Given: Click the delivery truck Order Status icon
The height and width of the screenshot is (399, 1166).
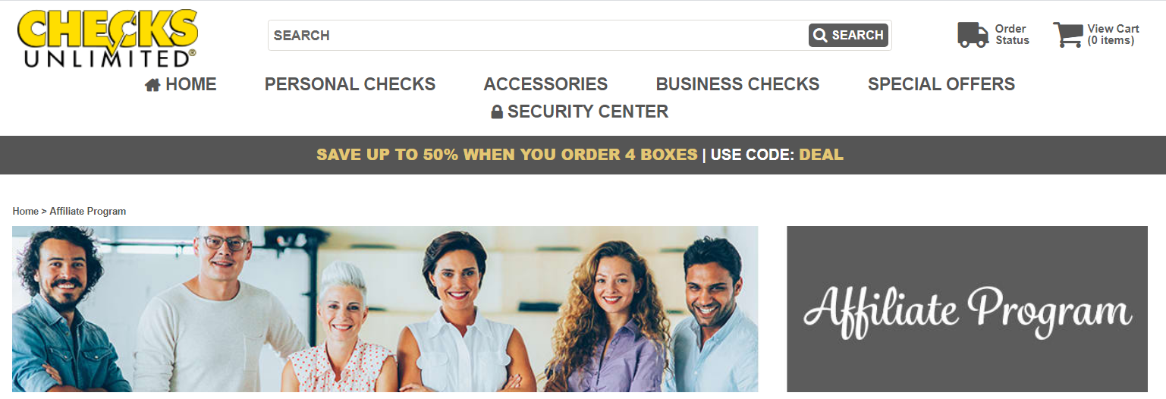Looking at the screenshot, I should 973,35.
